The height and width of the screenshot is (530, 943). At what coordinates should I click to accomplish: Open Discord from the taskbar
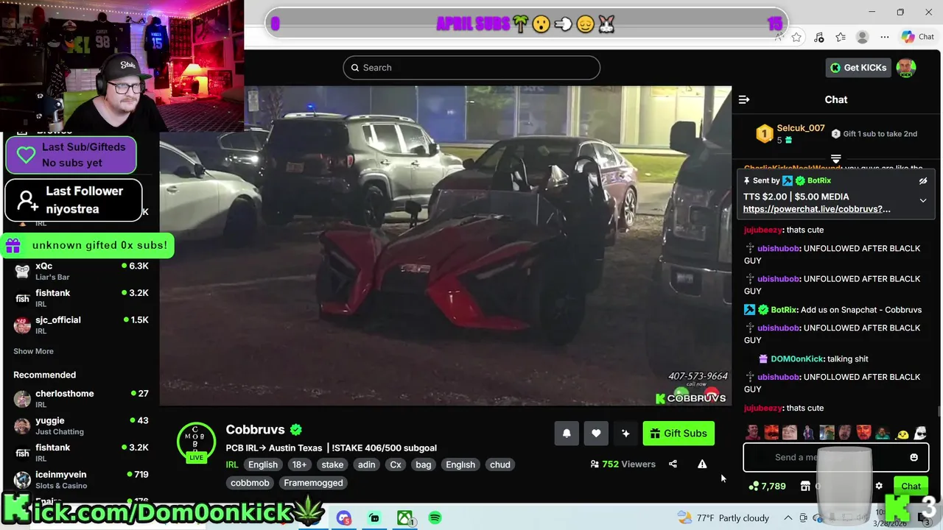click(x=344, y=518)
